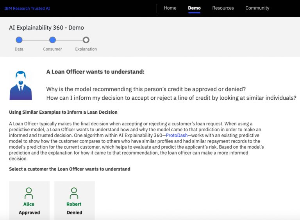Select the Consumer step circle
The image size is (300, 220).
[x=53, y=40]
